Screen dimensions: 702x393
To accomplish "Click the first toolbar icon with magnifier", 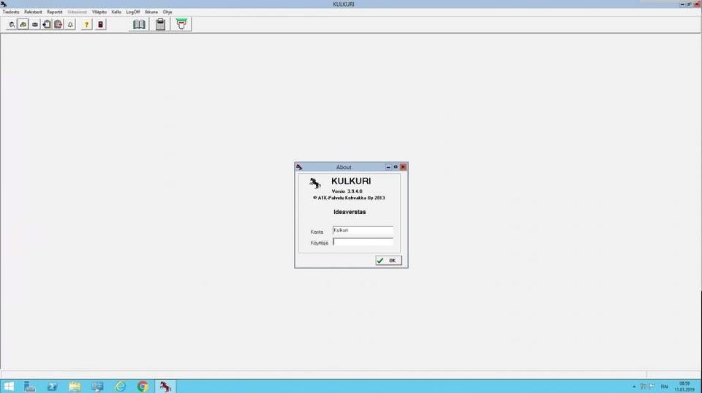I will point(12,25).
